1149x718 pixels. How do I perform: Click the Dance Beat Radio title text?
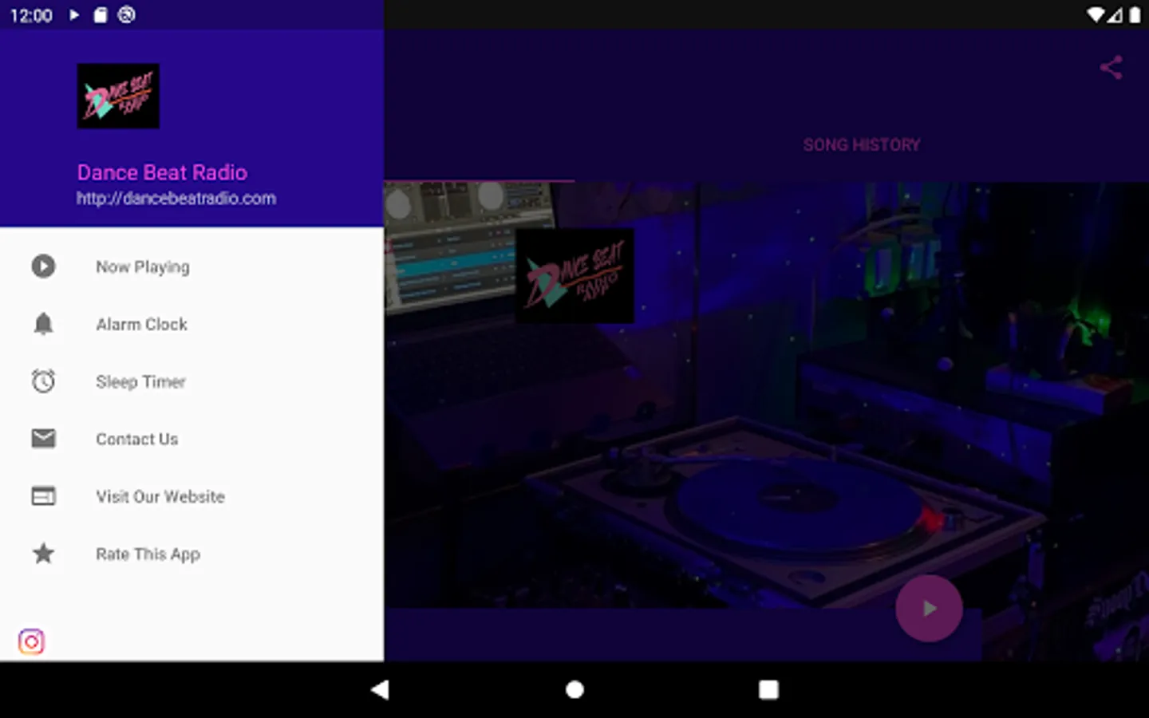[x=162, y=172]
